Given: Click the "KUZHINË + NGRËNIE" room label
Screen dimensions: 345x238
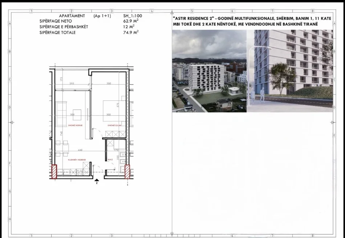Looking at the screenshot, I should point(77,160).
